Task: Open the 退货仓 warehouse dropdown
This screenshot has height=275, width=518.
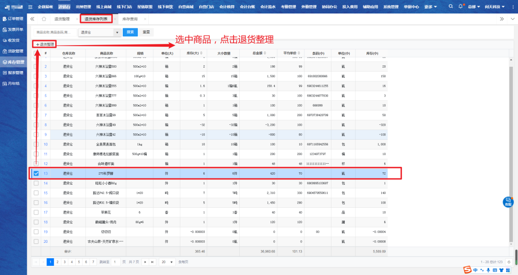Action: (x=99, y=32)
